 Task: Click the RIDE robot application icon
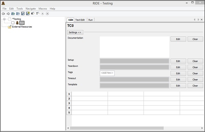click(x=3, y=3)
